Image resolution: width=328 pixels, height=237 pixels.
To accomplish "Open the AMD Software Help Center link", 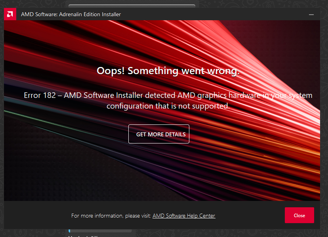I will [x=184, y=216].
